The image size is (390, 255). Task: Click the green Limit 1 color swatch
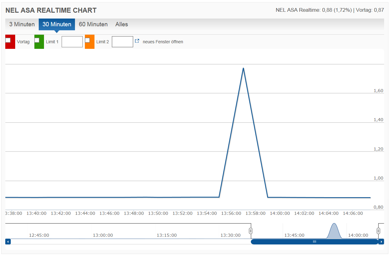39,42
